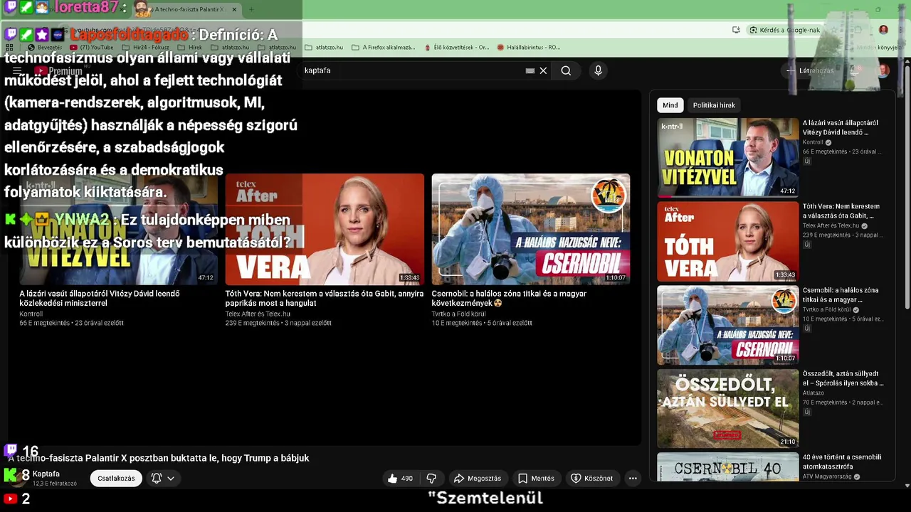The image size is (911, 512).
Task: Open sidebar title 'Összedőlt, aztán süllyedt el'
Action: 843,378
